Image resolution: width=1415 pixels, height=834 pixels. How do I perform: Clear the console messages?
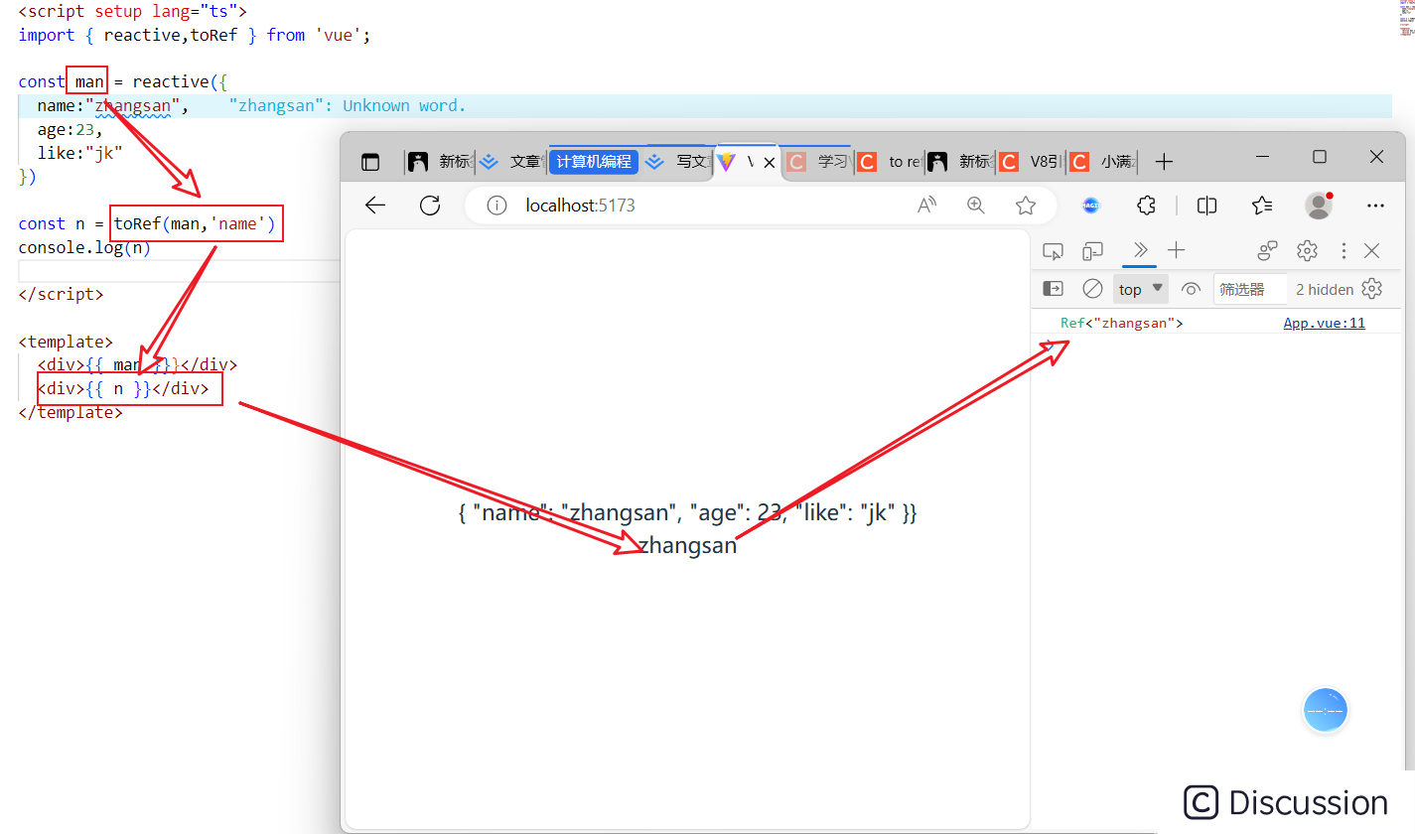1092,288
